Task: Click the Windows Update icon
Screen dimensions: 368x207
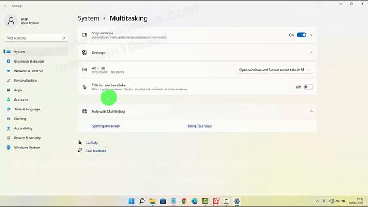Action: point(9,147)
